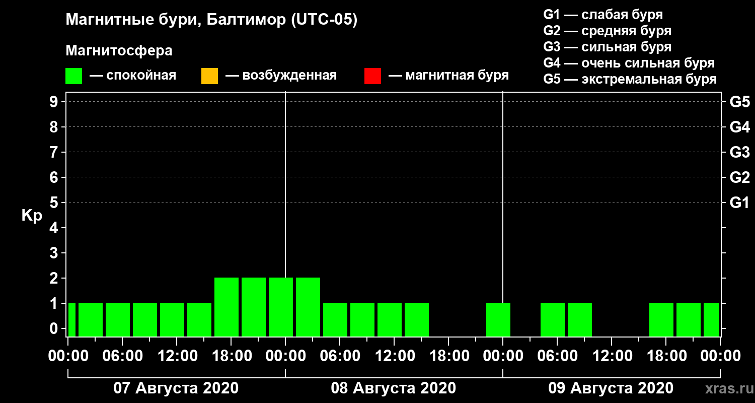Click the 19:00–22:00 bar on 09 Августа
This screenshot has height=403, width=755.
[x=689, y=319]
